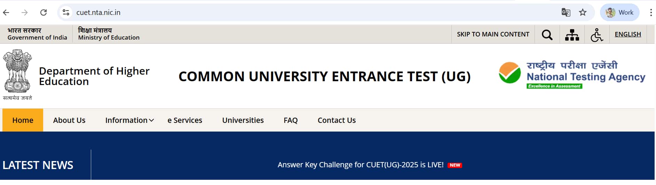Image resolution: width=656 pixels, height=185 pixels.
Task: Open the site search magnifier icon
Action: [x=547, y=34]
